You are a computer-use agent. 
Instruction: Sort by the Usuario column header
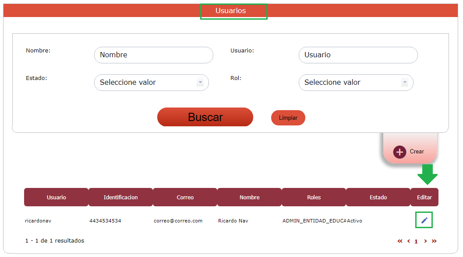point(57,198)
